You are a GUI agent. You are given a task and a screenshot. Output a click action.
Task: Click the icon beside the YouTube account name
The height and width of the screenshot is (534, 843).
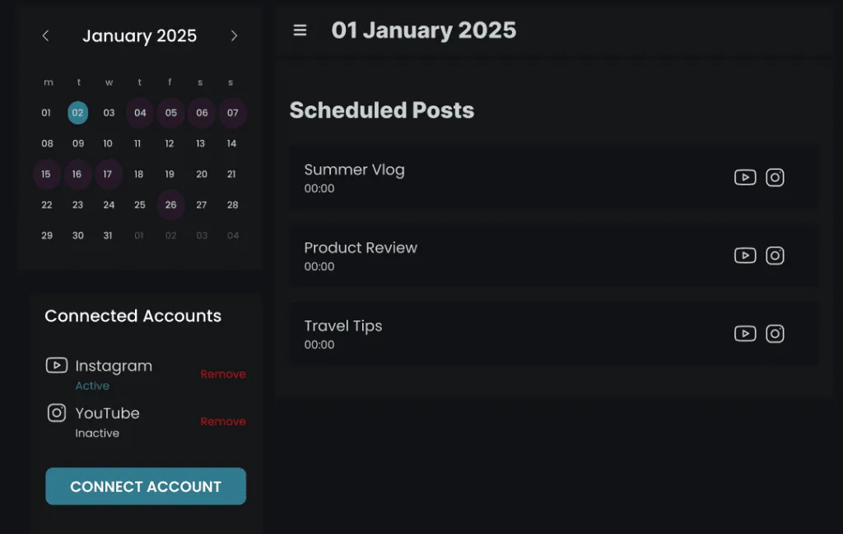(57, 413)
